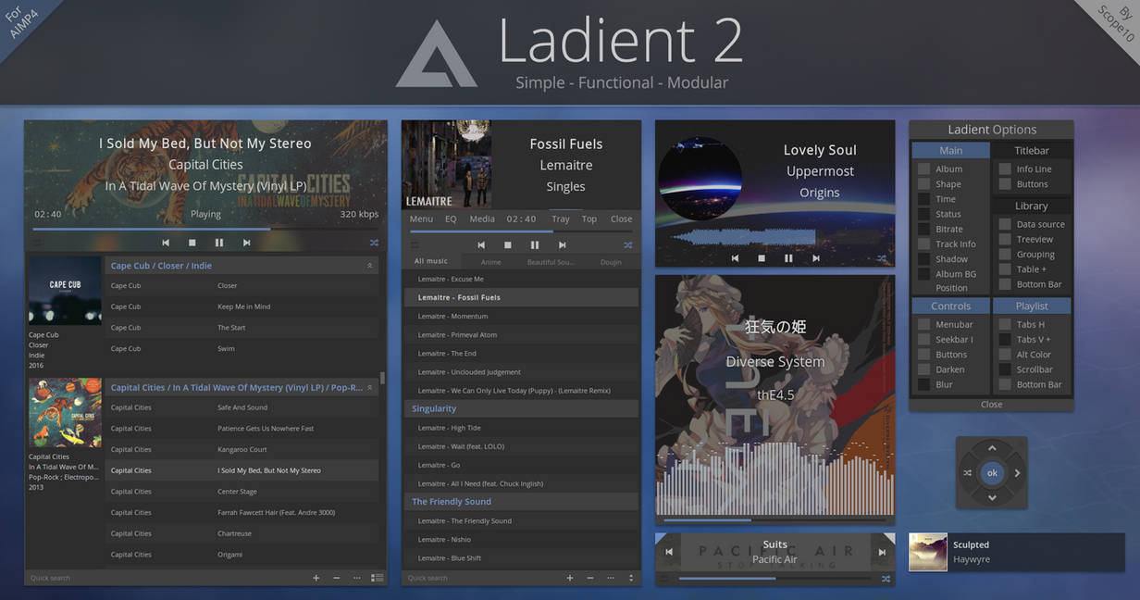Skip to previous track in Capital Cities player
The image size is (1140, 600).
click(166, 243)
